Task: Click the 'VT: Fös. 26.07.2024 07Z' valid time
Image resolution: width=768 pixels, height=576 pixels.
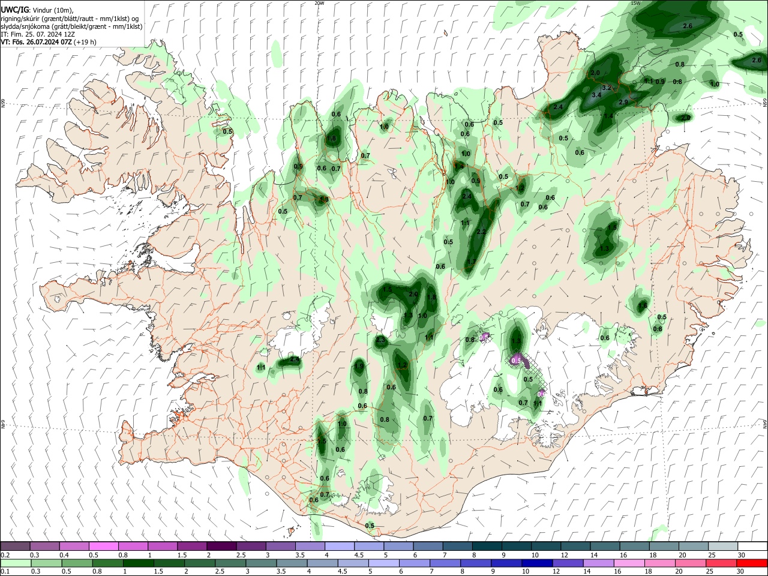Action: (37, 42)
